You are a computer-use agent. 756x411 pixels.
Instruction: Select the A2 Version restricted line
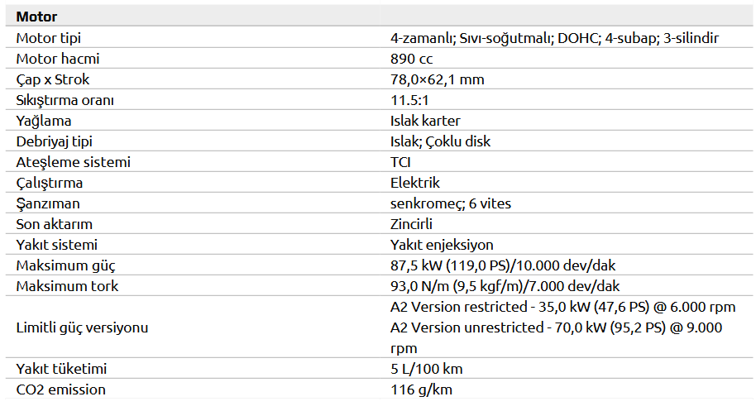tap(562, 307)
